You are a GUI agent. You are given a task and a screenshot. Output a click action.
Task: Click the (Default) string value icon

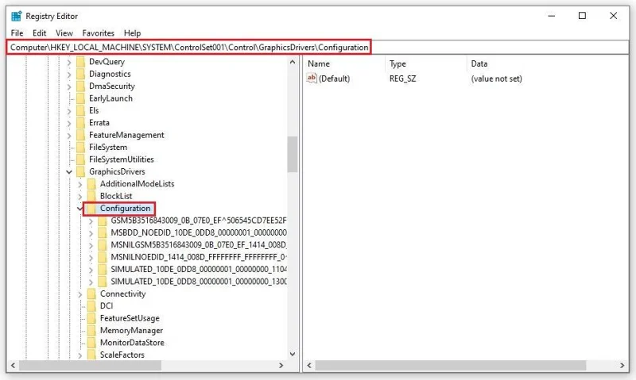pyautogui.click(x=312, y=78)
